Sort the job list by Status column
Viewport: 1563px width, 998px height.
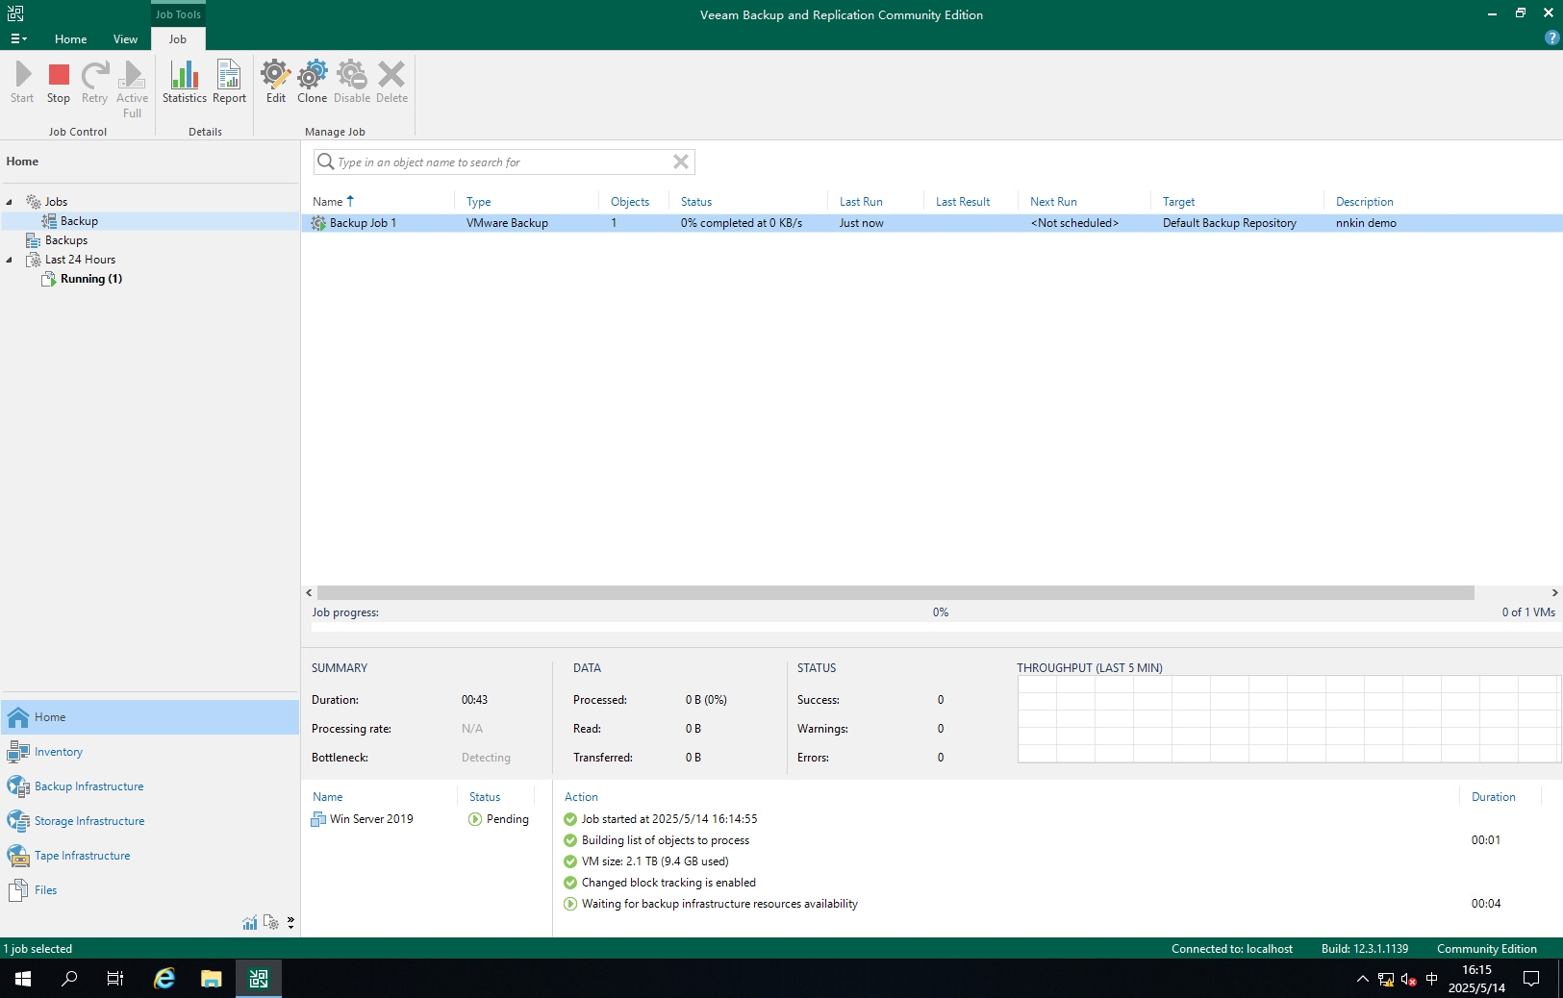click(x=696, y=202)
